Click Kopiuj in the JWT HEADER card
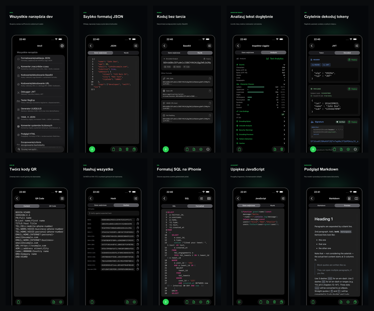 click(x=353, y=60)
